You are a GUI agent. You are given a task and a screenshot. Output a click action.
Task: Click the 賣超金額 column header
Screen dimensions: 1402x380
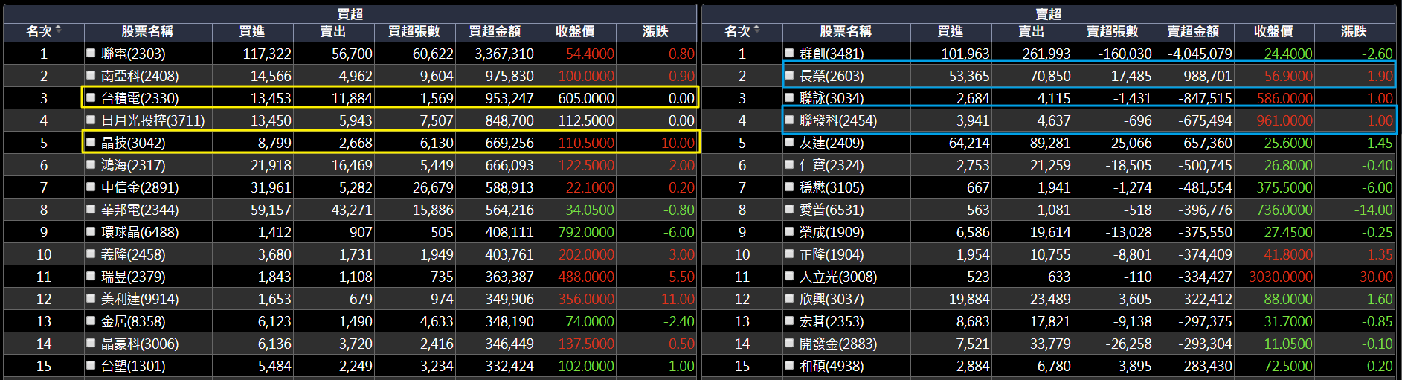[x=1193, y=32]
